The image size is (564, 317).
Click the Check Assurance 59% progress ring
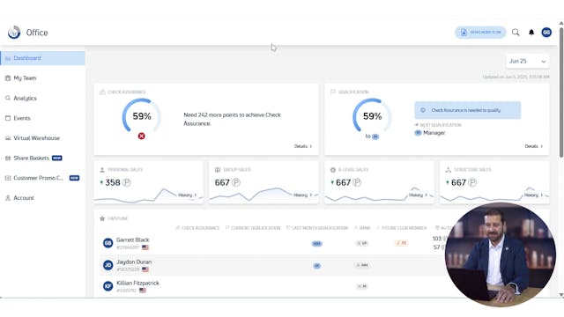tap(141, 115)
